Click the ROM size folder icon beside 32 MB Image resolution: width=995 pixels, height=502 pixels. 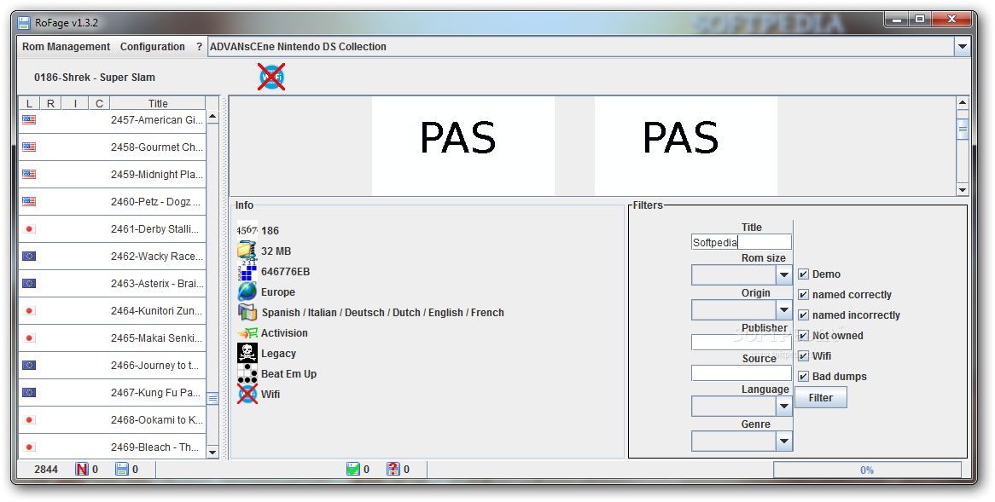(247, 251)
